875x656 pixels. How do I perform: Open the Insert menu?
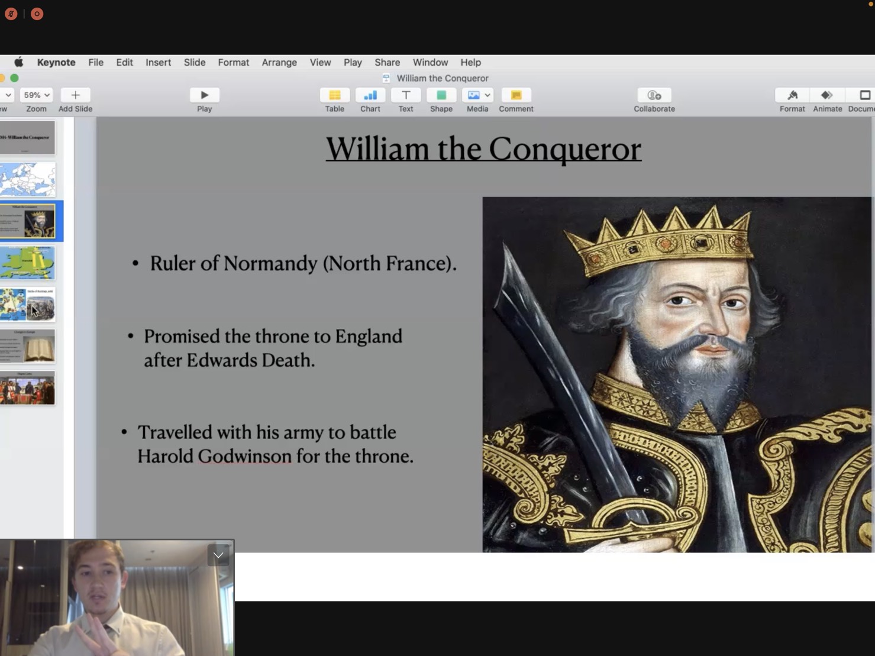(x=158, y=62)
